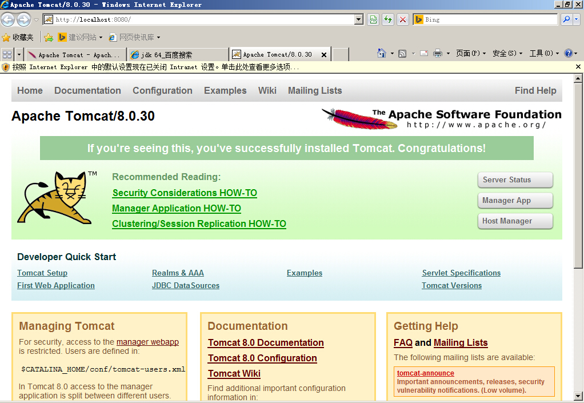
Task: Close the Intranet settings information bar
Action: click(578, 67)
